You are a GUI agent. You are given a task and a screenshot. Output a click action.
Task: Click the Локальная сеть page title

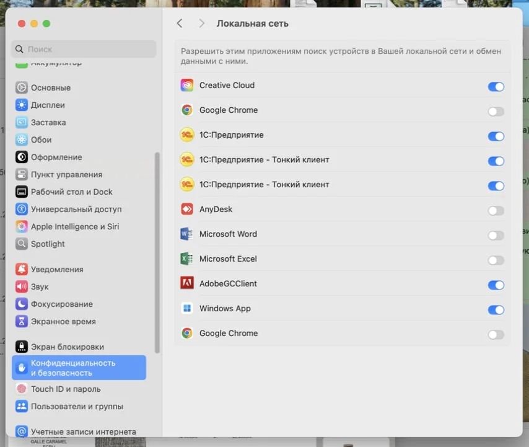252,24
